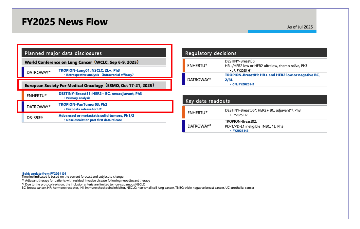This screenshot has width=360, height=229.
Task: Select the "As of Jul 2025" date note
Action: [x=300, y=27]
